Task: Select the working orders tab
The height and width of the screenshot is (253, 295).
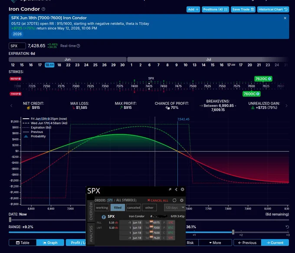Action: click(x=102, y=208)
